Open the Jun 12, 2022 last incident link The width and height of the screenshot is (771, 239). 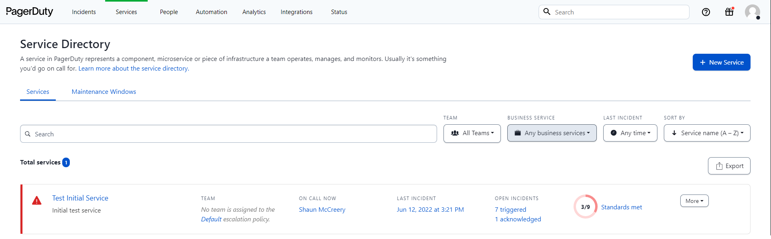point(430,210)
